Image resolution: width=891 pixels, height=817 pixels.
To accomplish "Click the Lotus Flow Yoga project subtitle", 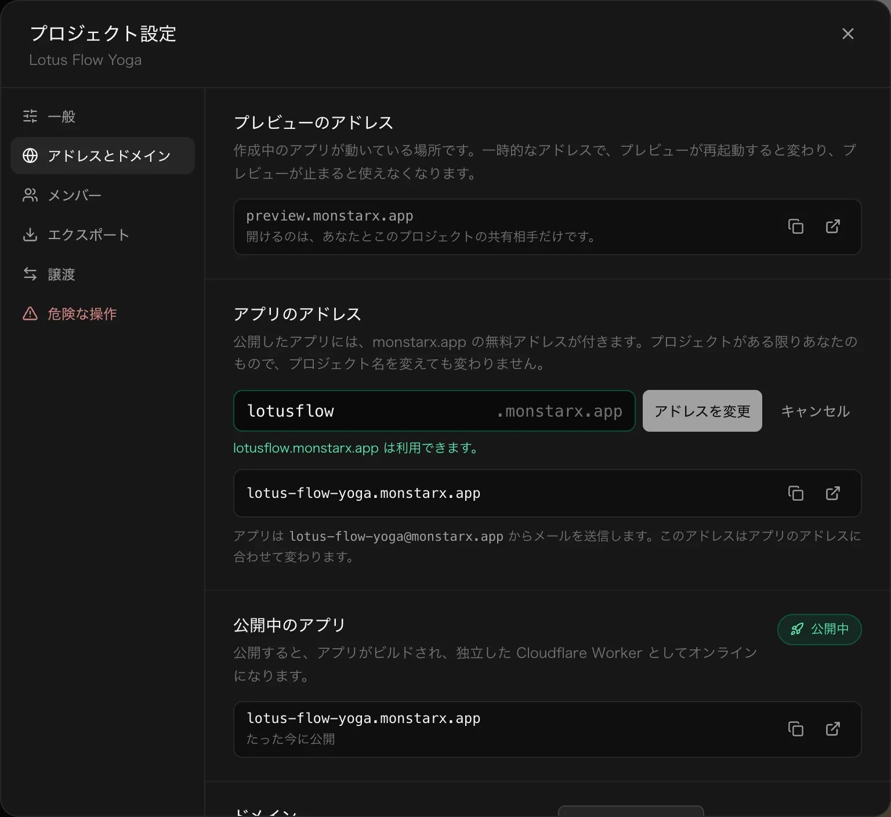I will [85, 60].
